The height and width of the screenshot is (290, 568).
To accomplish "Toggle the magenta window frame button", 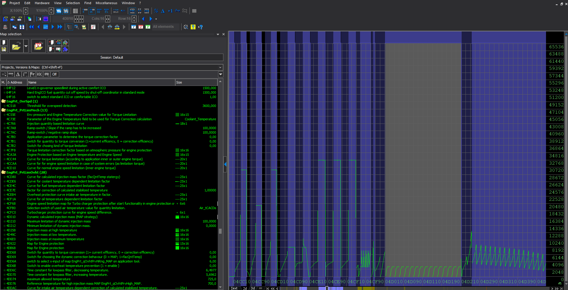I will 46,19.
